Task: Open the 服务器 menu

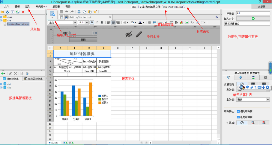Action: pyautogui.click(x=56, y=7)
